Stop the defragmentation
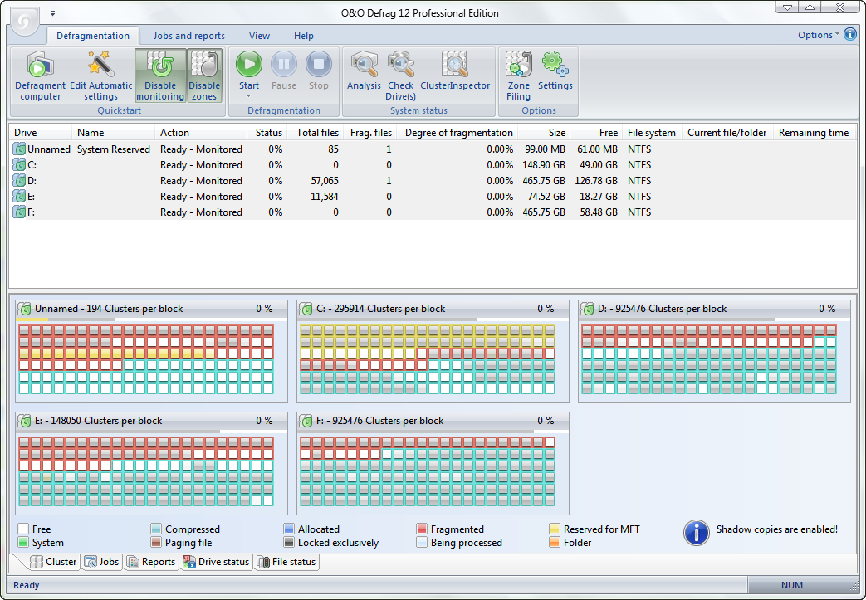Viewport: 866px width, 600px height. tap(319, 71)
